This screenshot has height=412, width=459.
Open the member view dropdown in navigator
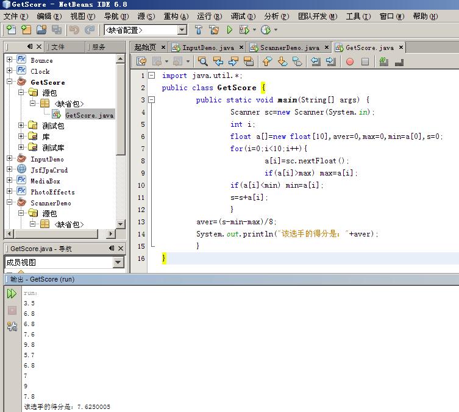click(x=118, y=262)
